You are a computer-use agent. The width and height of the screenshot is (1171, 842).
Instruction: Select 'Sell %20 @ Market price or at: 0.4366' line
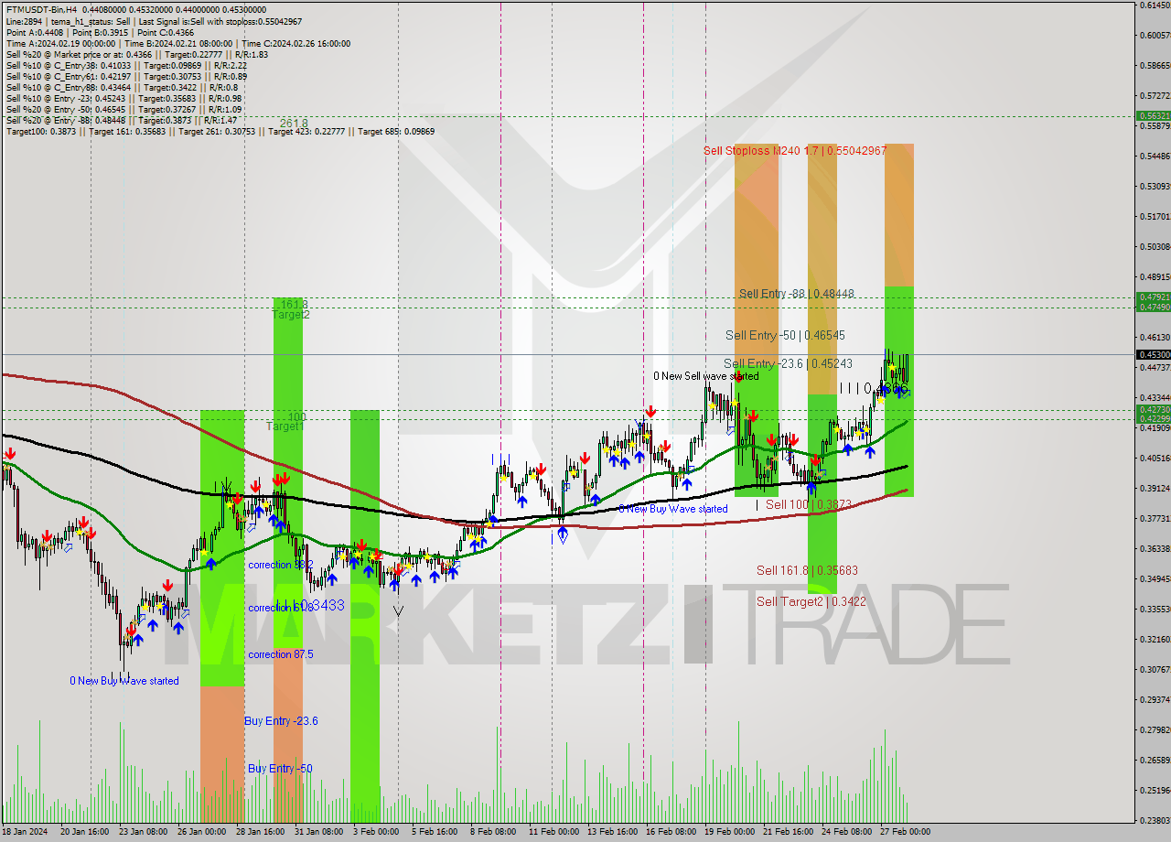[137, 54]
